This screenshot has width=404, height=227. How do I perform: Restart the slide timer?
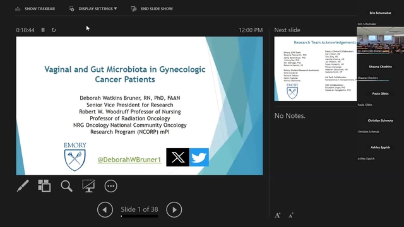click(x=54, y=30)
